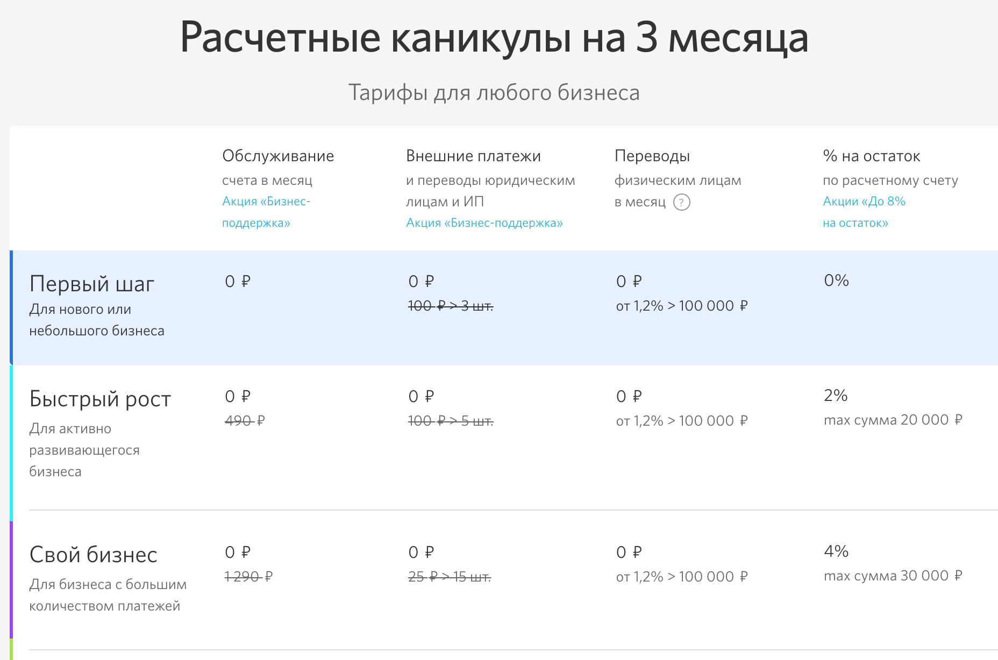Click the % на остаток column header
The height and width of the screenshot is (660, 998).
pos(872,156)
